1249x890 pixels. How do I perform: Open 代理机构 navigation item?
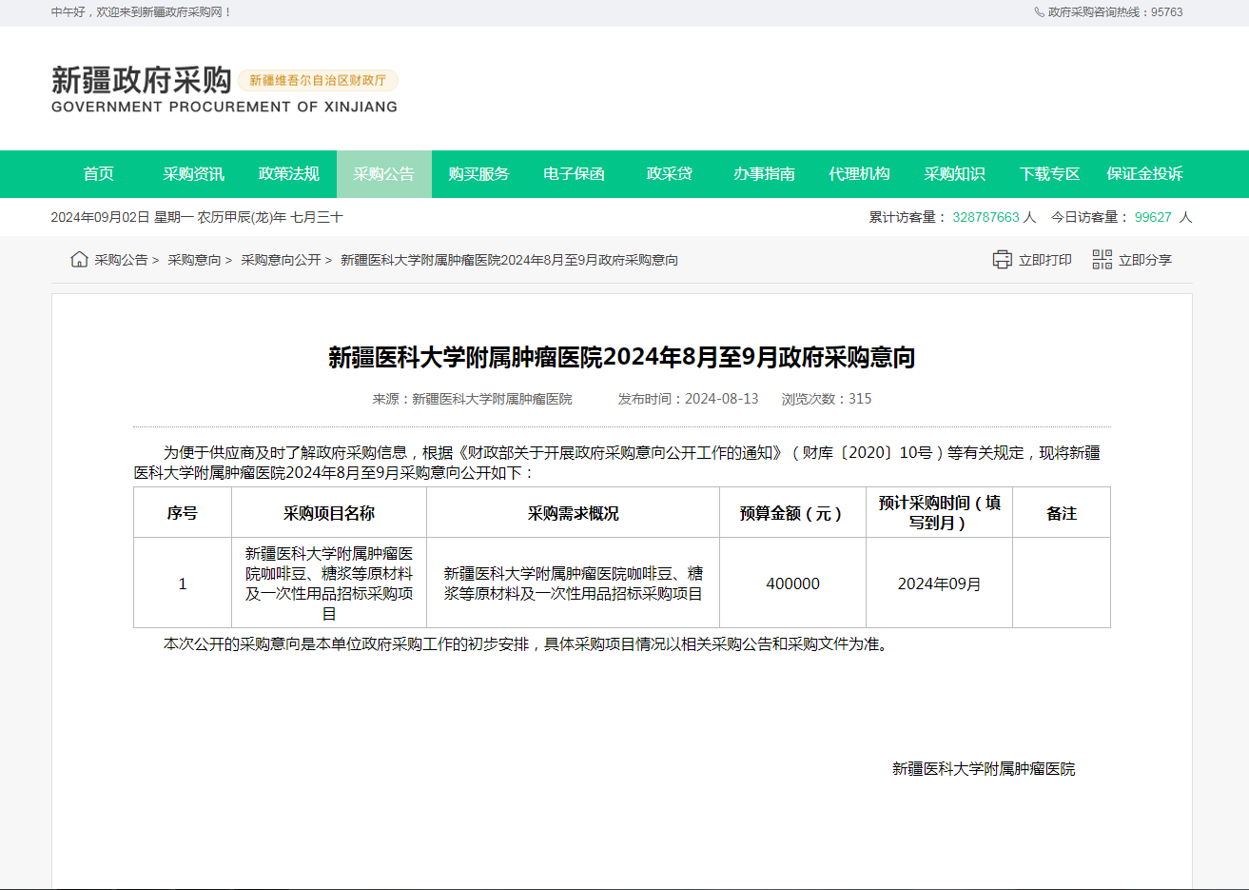tap(860, 174)
